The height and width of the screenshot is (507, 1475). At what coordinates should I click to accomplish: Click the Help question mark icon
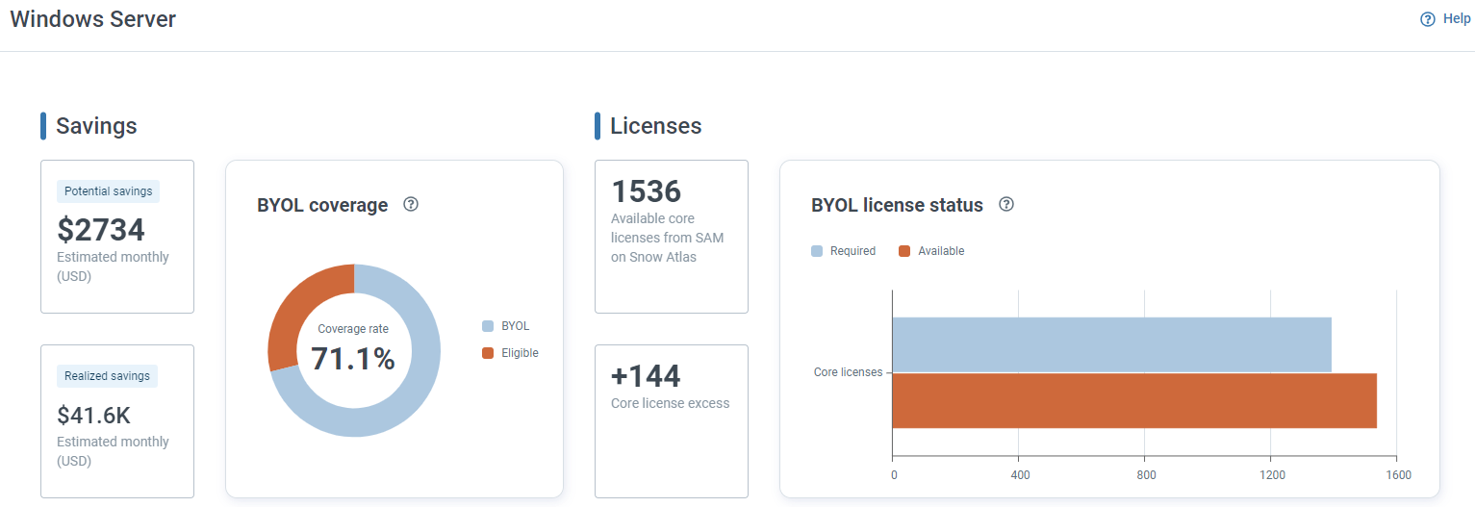pos(1428,19)
